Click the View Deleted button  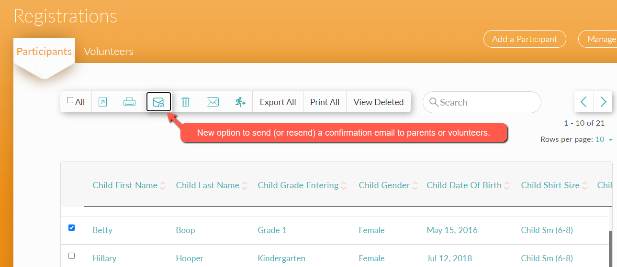point(379,102)
